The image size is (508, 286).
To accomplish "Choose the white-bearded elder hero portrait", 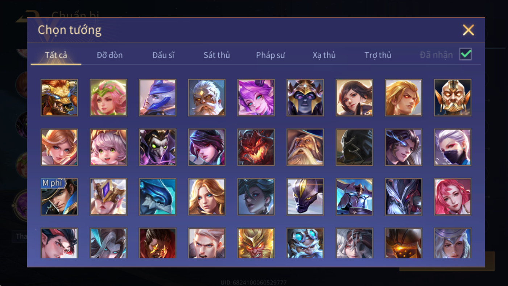I will (x=207, y=98).
